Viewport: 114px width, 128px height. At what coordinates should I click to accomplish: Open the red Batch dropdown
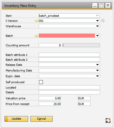pyautogui.click(x=97, y=36)
